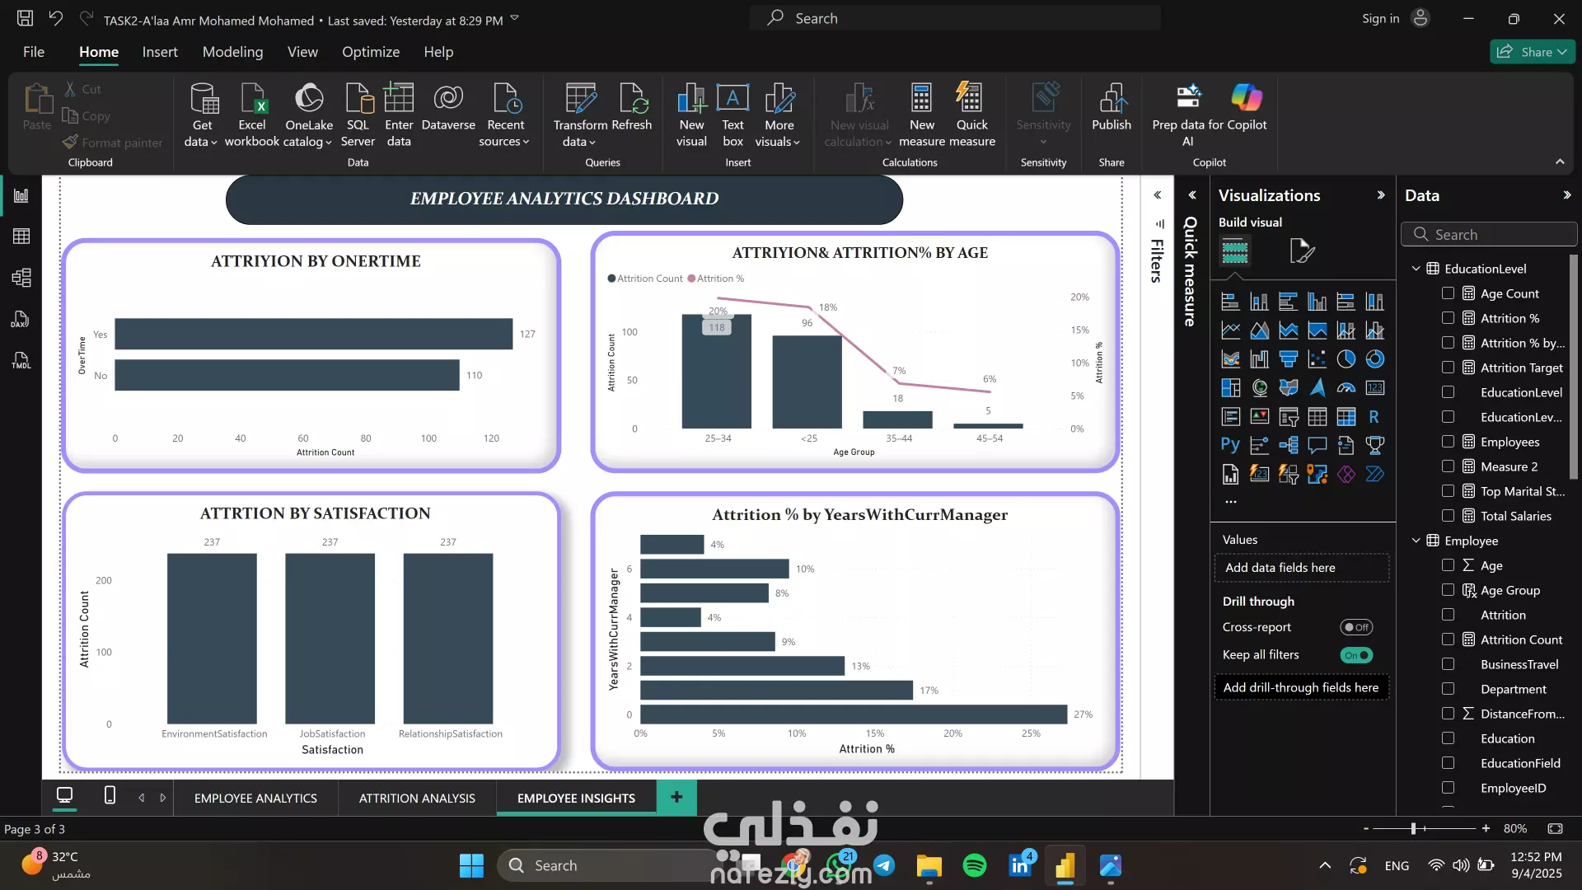Viewport: 1582px width, 890px height.
Task: Collapse the Employee table tree
Action: tap(1416, 541)
